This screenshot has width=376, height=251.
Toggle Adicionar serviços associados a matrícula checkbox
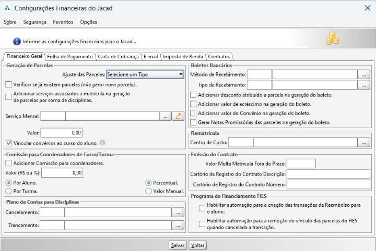pyautogui.click(x=9, y=97)
